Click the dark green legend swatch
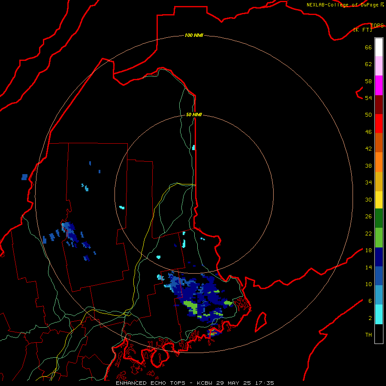 (379, 218)
